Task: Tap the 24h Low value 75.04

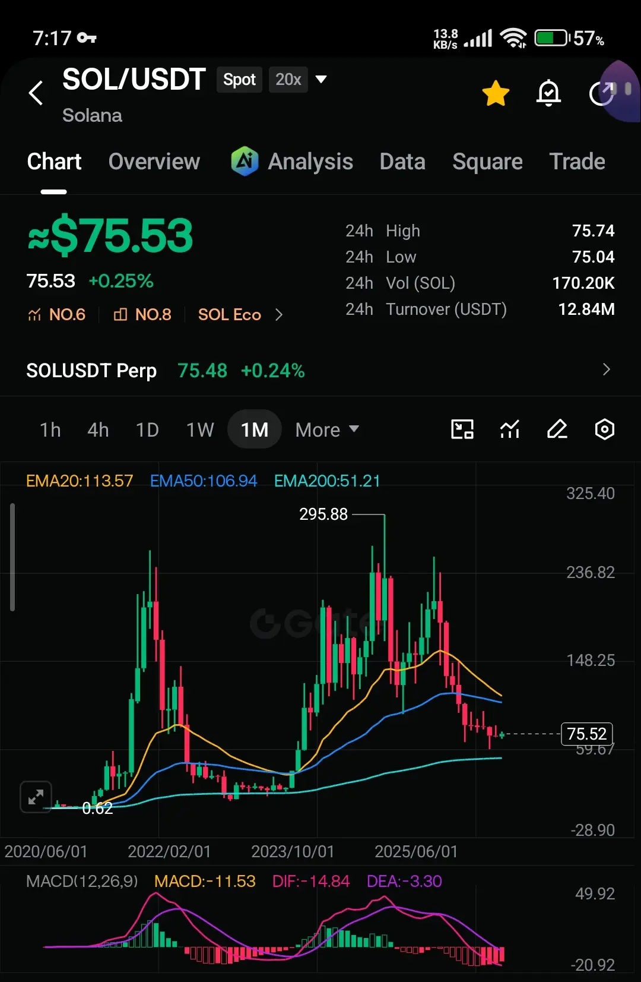Action: click(x=593, y=257)
